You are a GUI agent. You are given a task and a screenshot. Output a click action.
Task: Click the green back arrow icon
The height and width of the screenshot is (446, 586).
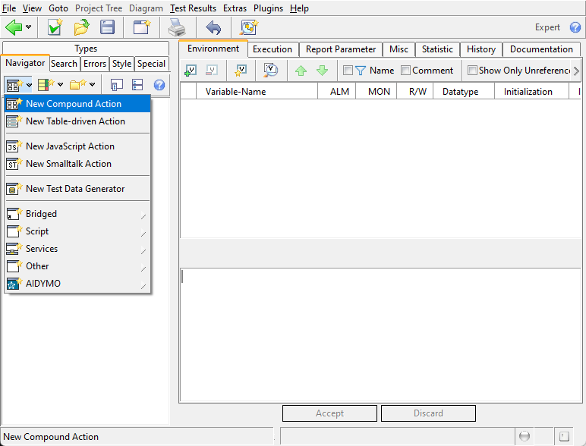[14, 27]
